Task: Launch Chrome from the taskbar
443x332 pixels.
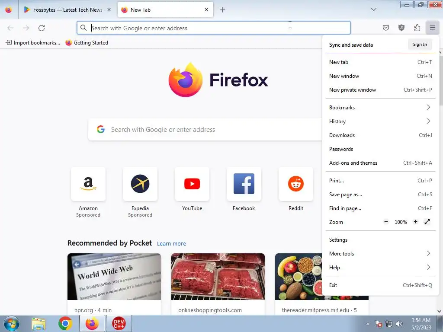Action: [65, 323]
